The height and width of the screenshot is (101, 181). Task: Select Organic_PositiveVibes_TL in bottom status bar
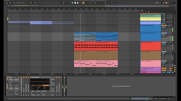point(161,98)
